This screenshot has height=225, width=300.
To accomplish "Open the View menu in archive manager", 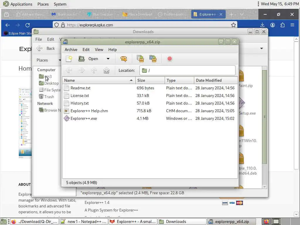I will point(99,50).
